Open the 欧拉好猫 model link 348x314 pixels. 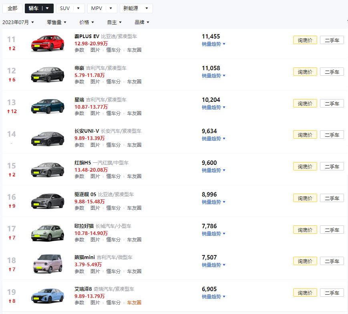click(x=84, y=226)
